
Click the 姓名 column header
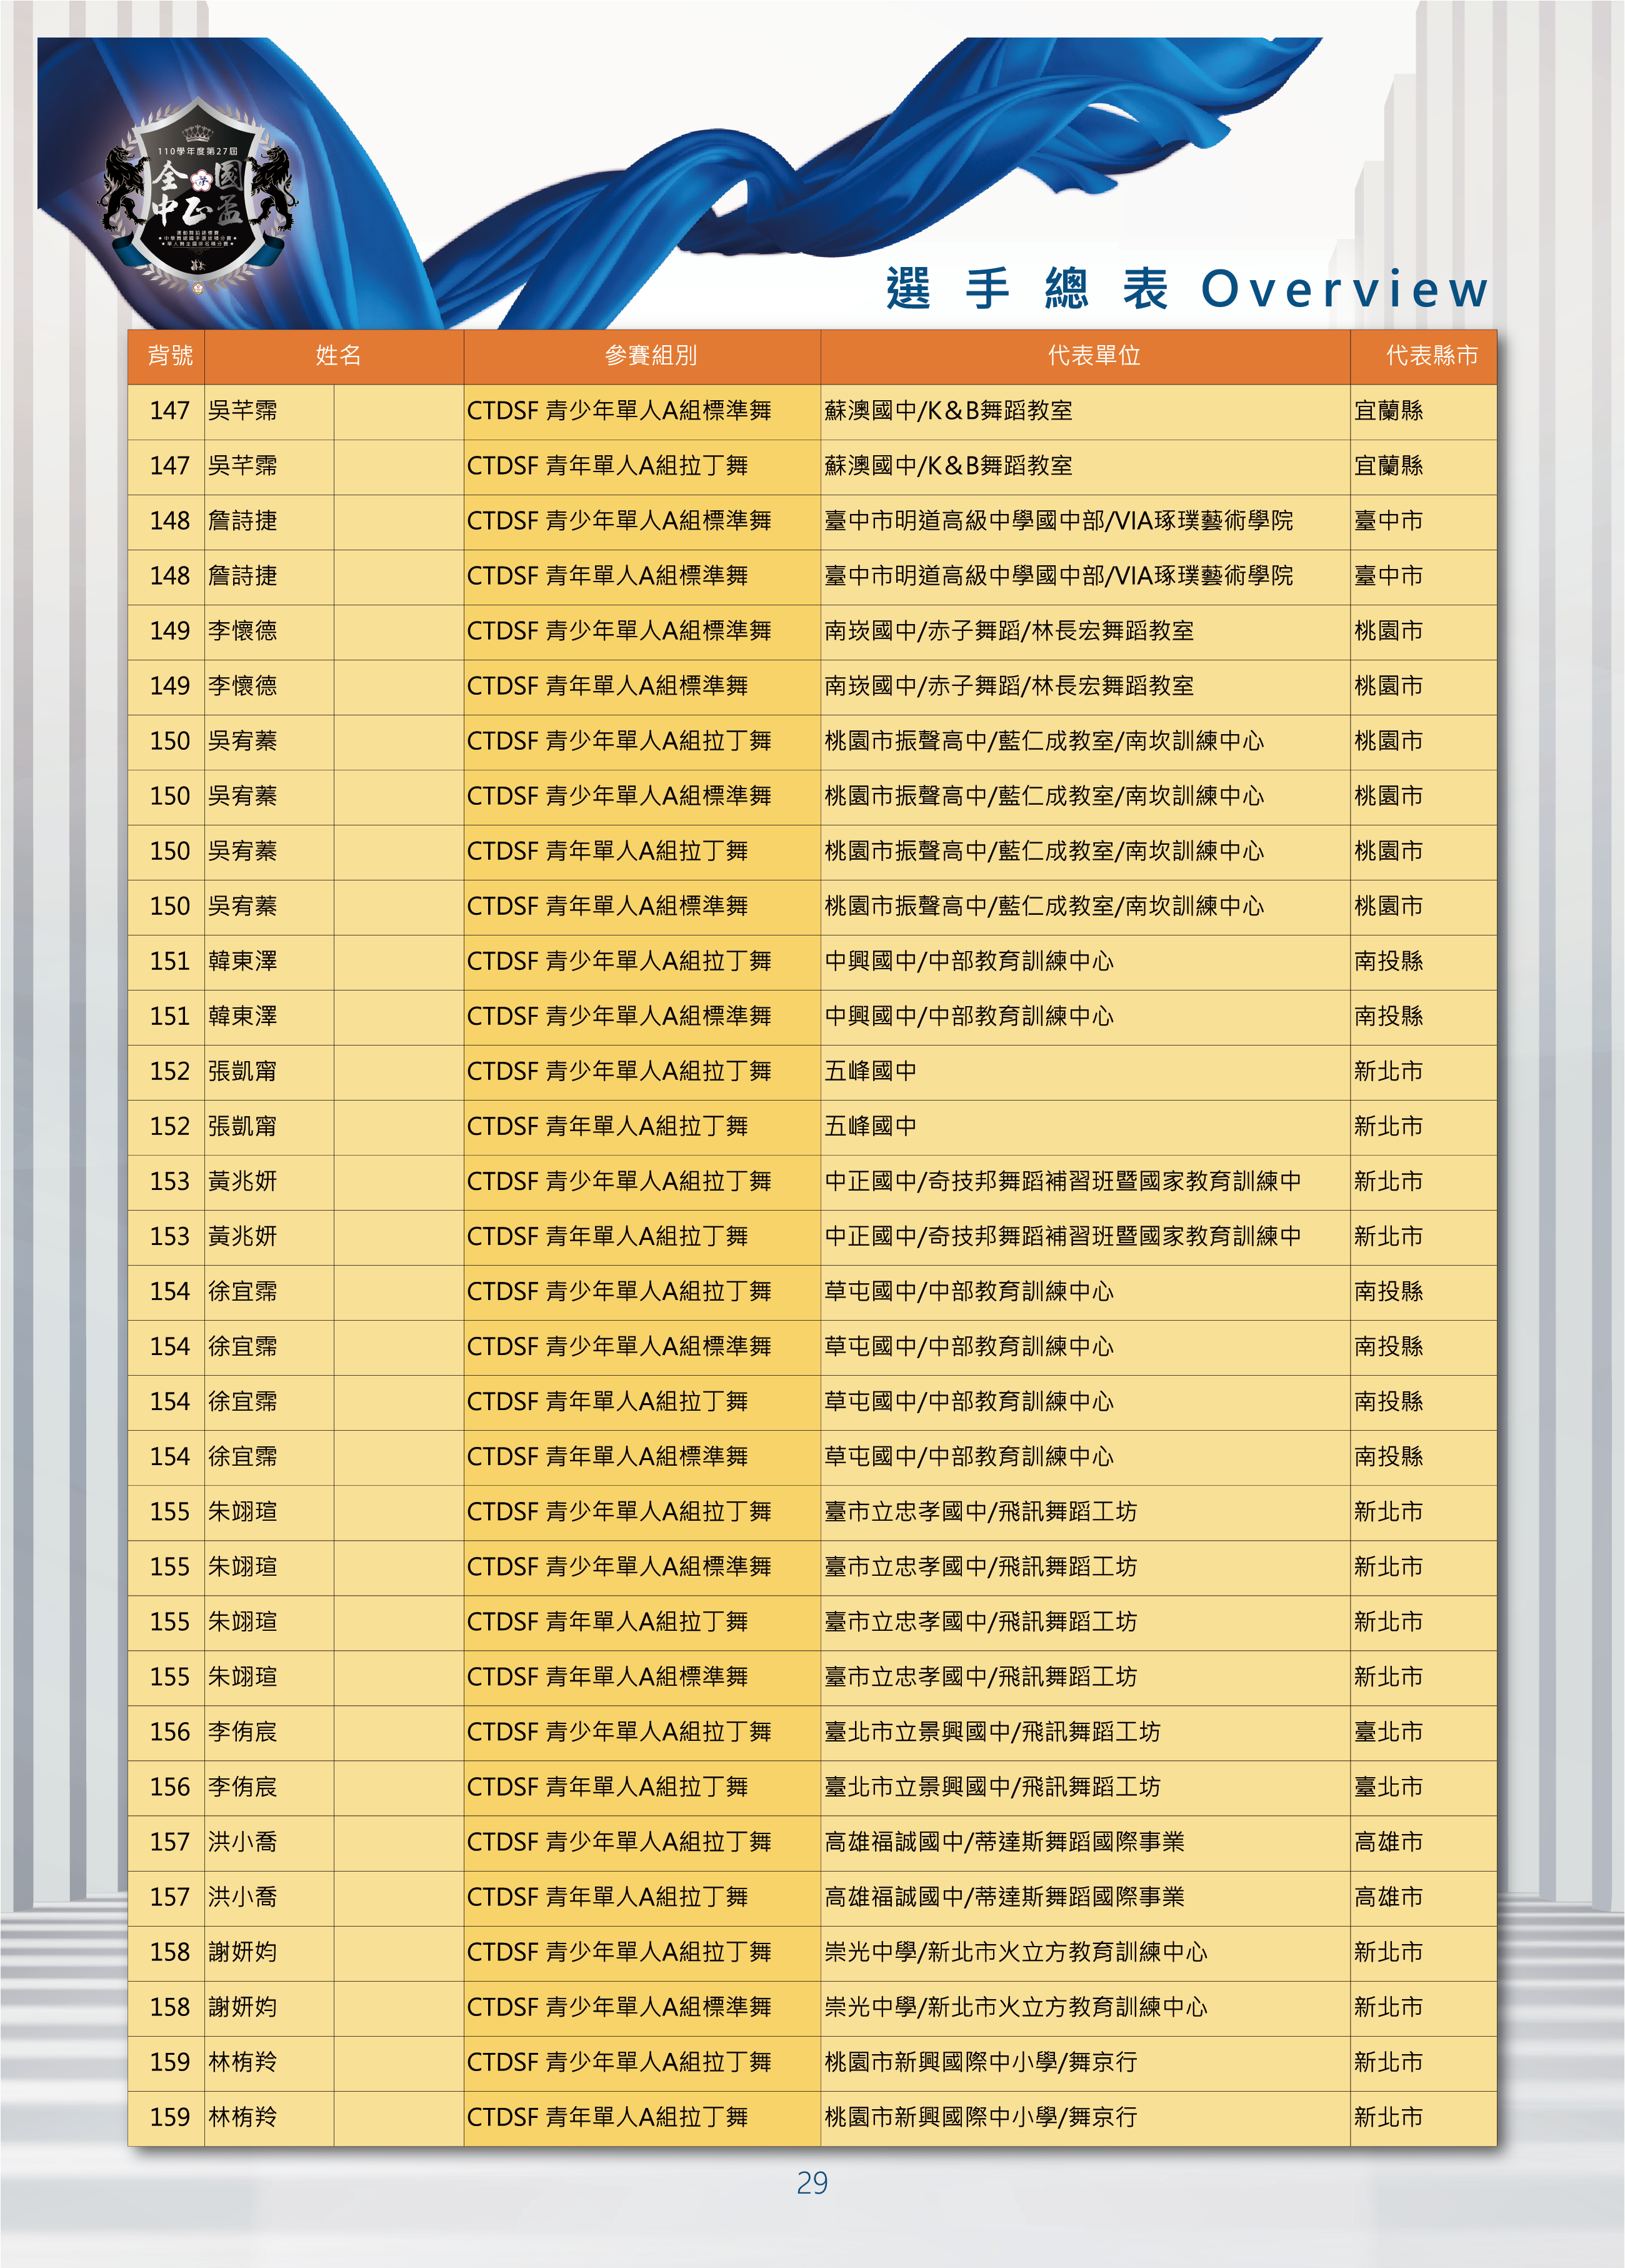pos(337,356)
